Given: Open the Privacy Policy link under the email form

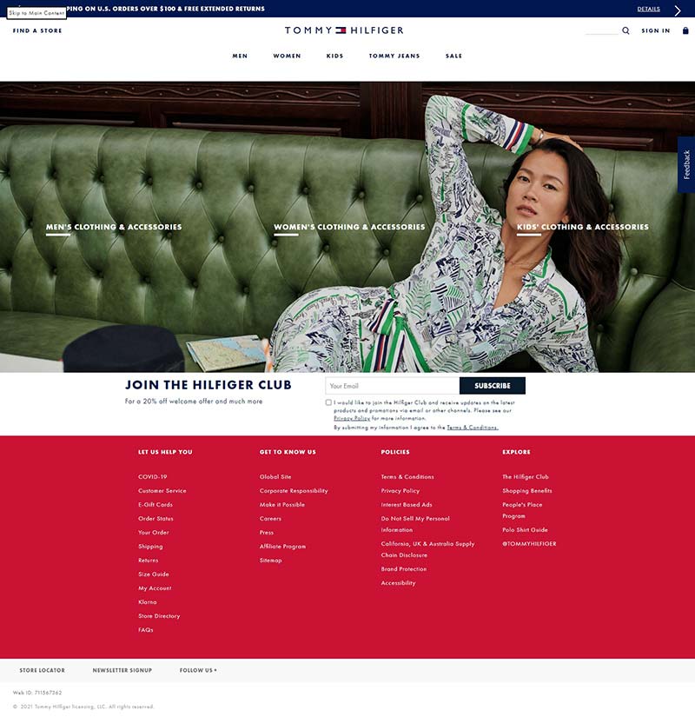Looking at the screenshot, I should (352, 418).
